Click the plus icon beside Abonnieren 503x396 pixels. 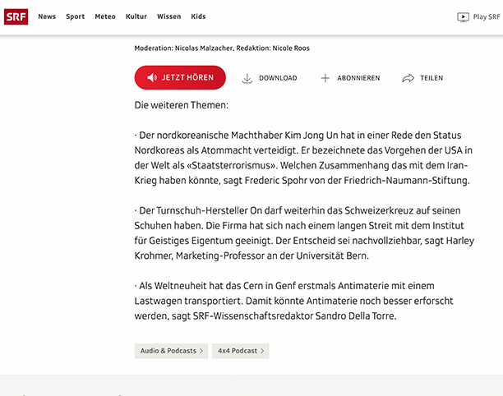pos(325,78)
